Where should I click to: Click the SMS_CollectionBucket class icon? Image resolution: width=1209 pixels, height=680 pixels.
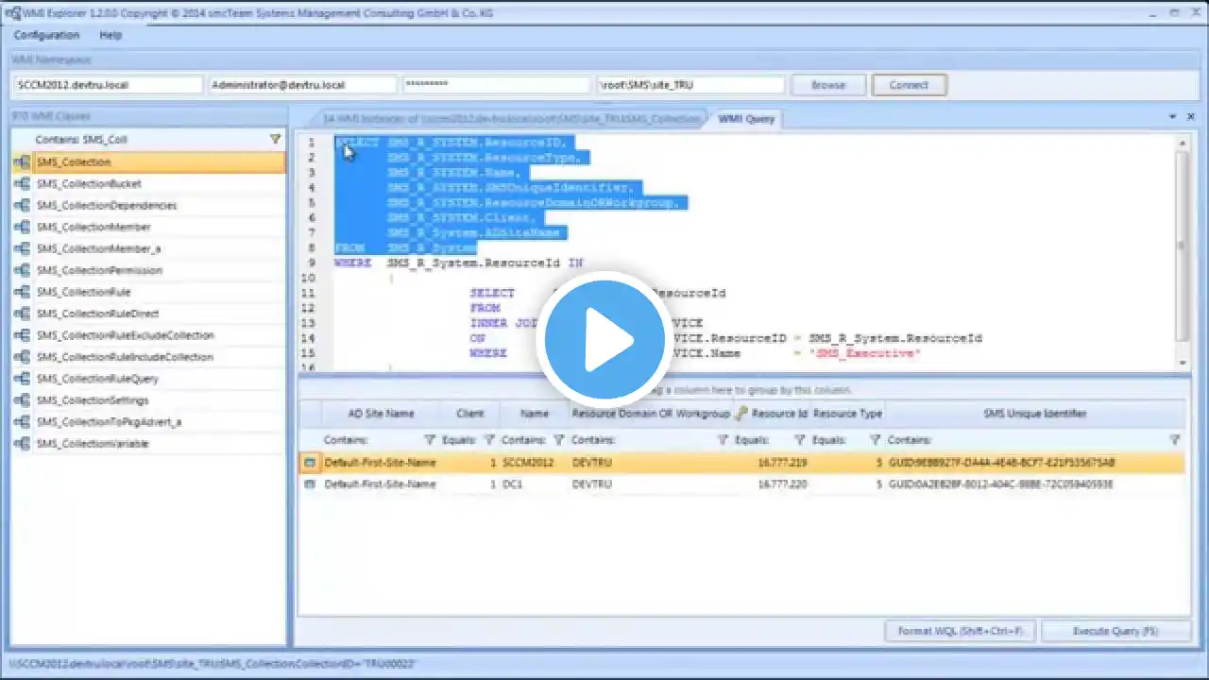22,184
